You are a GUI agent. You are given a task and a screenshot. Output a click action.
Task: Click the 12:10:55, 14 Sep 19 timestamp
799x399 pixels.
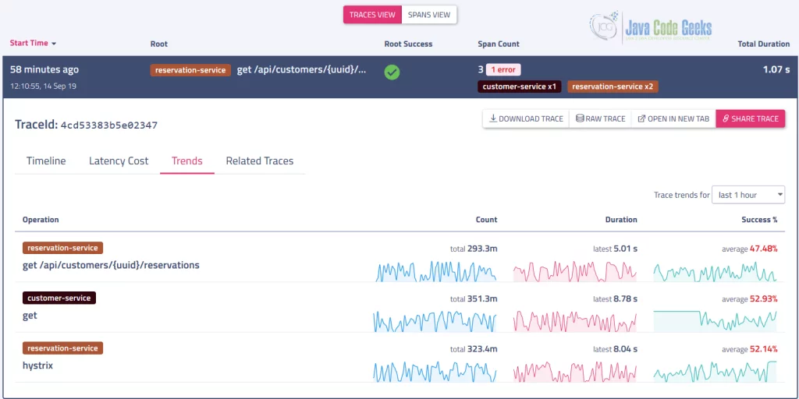tap(44, 86)
